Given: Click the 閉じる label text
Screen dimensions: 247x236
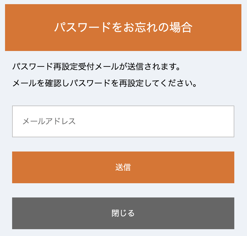Looking at the screenshot, I should click(x=123, y=213).
